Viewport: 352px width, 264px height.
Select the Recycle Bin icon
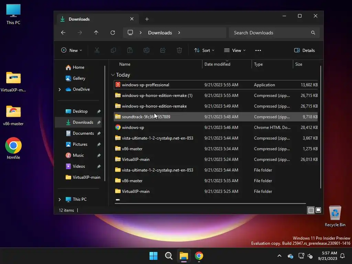(x=335, y=217)
